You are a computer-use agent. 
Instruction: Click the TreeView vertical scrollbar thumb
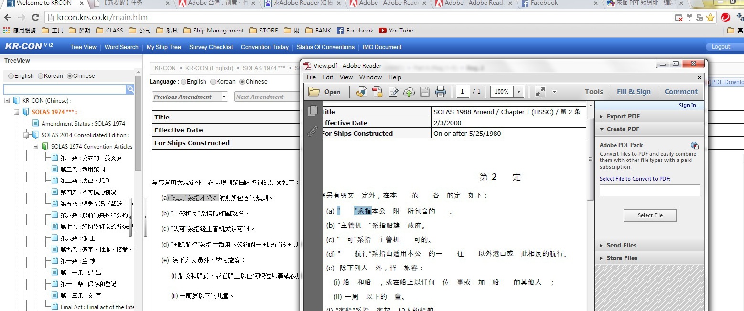139,123
